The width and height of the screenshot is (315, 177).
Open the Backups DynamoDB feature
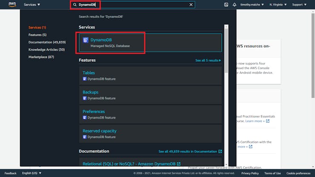pos(150,95)
